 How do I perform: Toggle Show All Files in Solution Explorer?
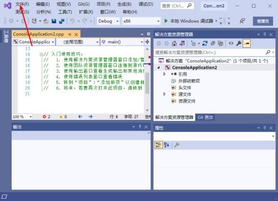pyautogui.click(x=220, y=43)
